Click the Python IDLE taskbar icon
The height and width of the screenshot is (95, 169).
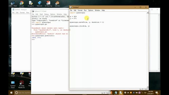click(121, 93)
